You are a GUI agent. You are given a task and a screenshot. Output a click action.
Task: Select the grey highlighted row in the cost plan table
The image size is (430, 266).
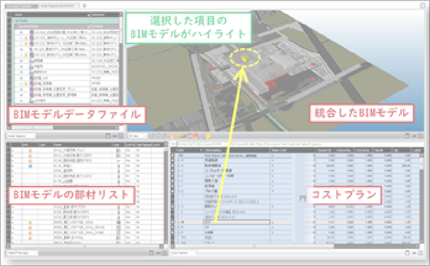(297, 222)
